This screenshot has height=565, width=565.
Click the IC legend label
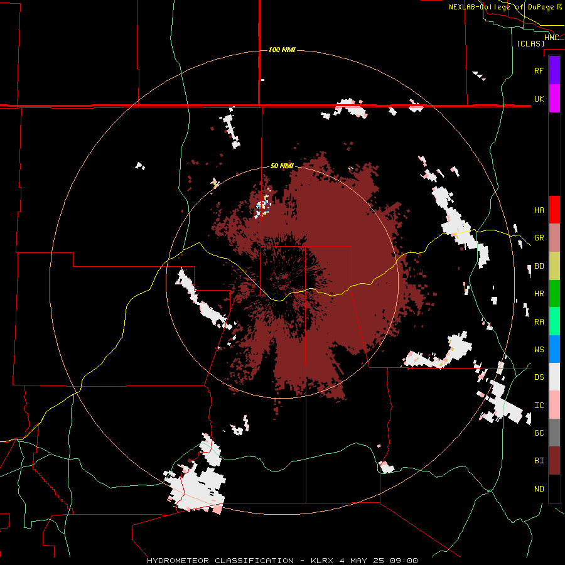[539, 406]
